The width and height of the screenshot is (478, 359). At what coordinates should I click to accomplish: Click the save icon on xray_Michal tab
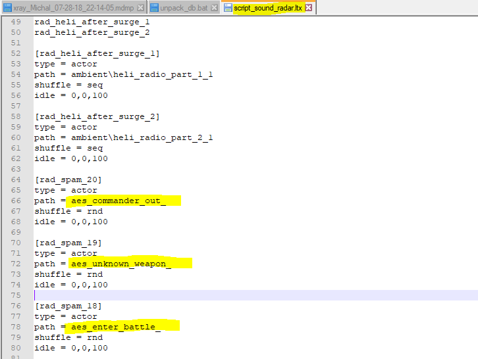(8, 8)
